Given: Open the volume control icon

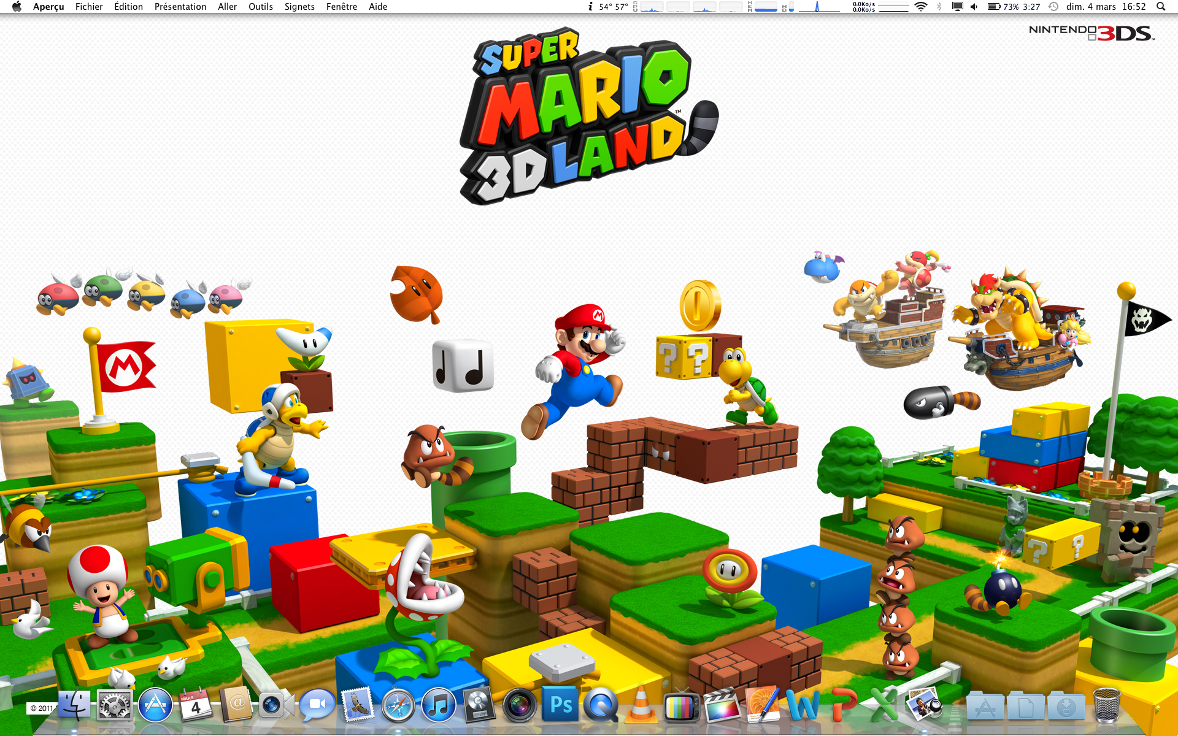Looking at the screenshot, I should click(x=974, y=7).
